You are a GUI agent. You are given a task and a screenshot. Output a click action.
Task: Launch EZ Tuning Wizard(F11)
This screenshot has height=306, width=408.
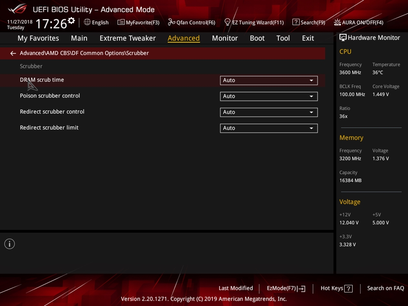[x=254, y=22]
